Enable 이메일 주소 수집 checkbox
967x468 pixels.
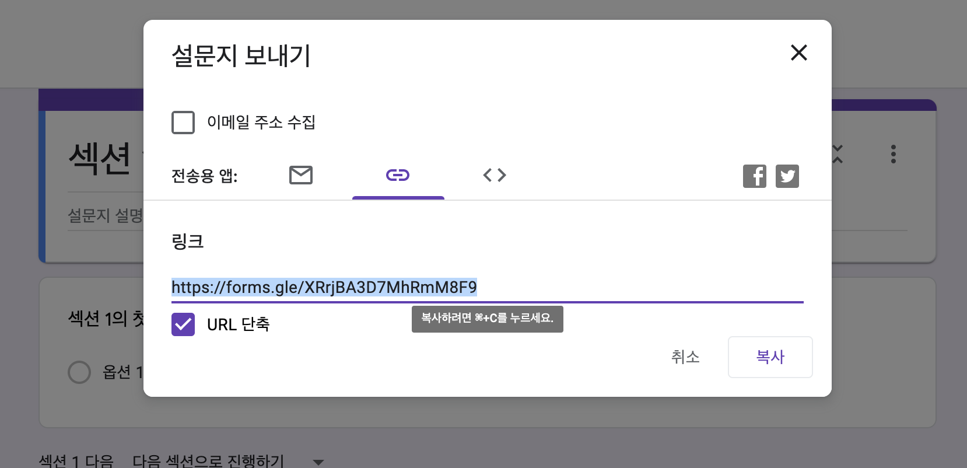[x=183, y=123]
